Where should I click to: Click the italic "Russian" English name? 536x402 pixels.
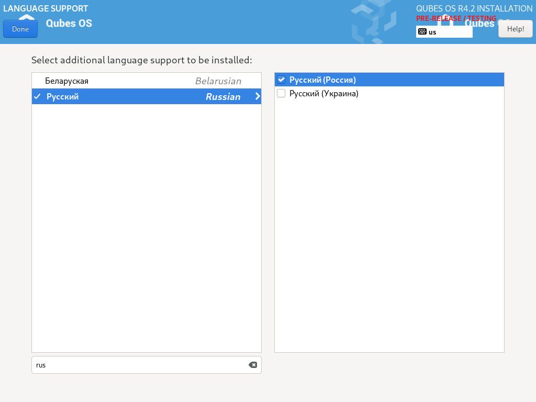click(x=223, y=97)
